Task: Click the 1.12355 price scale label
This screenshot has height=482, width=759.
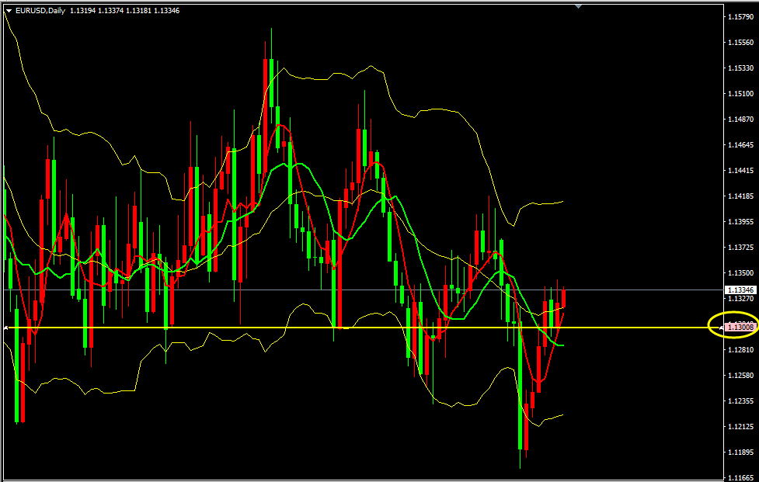Action: click(x=740, y=401)
